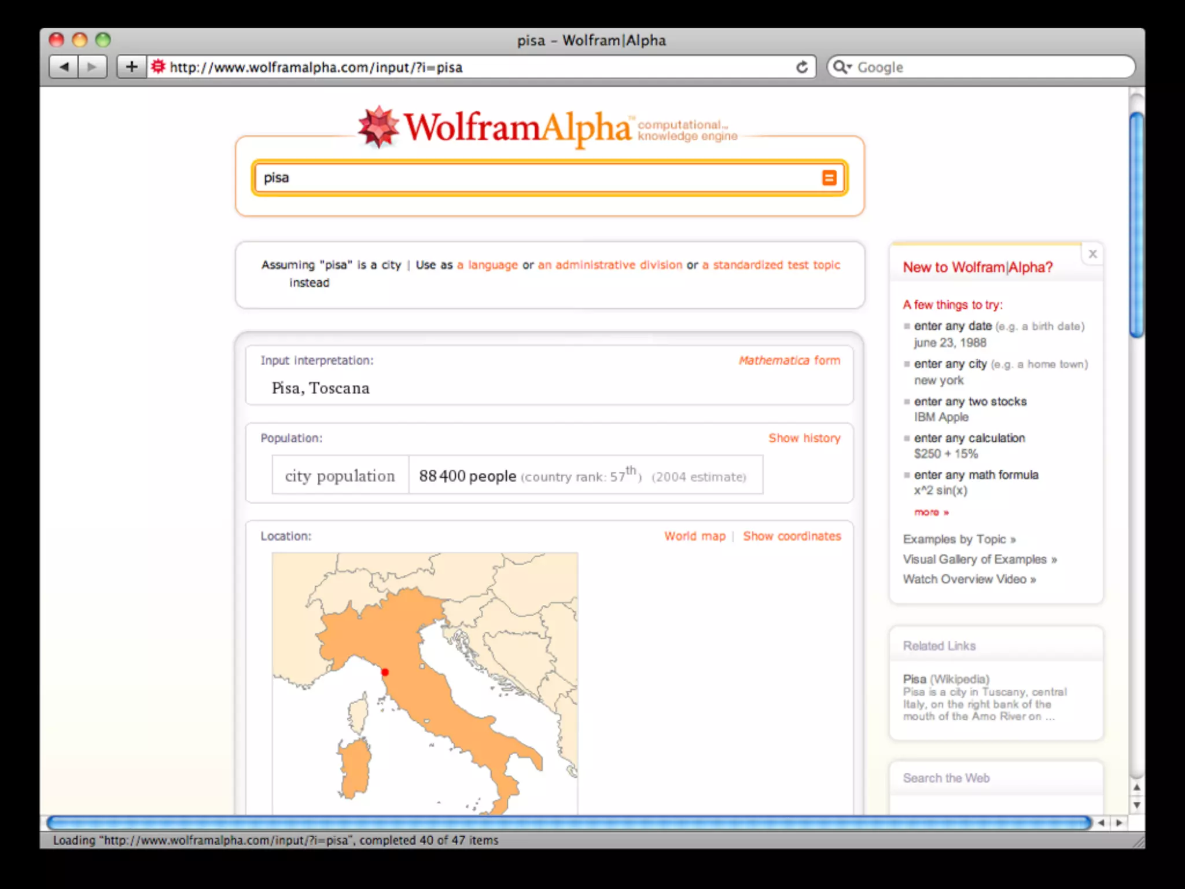Close the New to Wolfram|Alpha panel
This screenshot has width=1185, height=889.
1092,254
